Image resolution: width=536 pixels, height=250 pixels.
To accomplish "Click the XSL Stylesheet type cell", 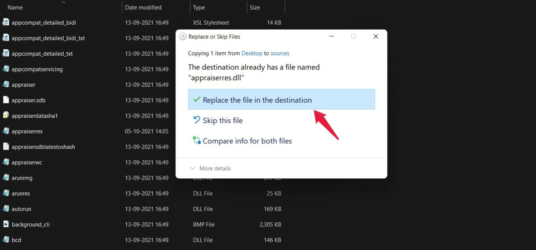I will (x=211, y=23).
